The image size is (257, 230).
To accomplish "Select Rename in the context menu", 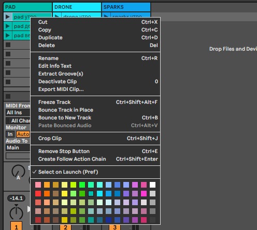I will click(95, 58).
